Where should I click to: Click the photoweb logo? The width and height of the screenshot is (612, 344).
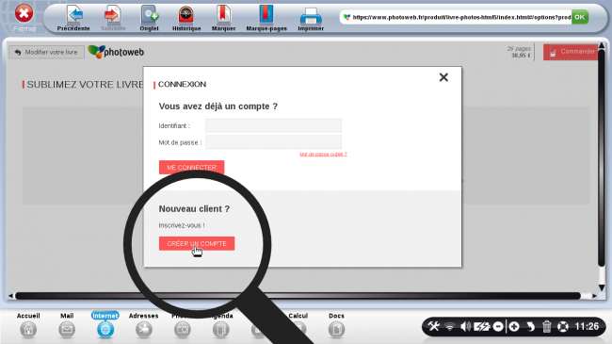click(x=116, y=52)
